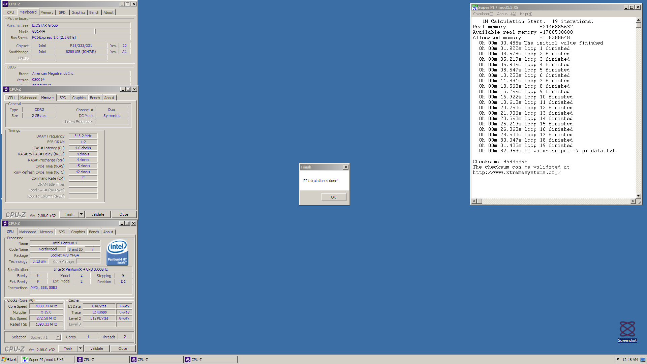This screenshot has width=647, height=364.
Task: Select Mainboard tab in the middle Memory window
Action: click(x=29, y=98)
